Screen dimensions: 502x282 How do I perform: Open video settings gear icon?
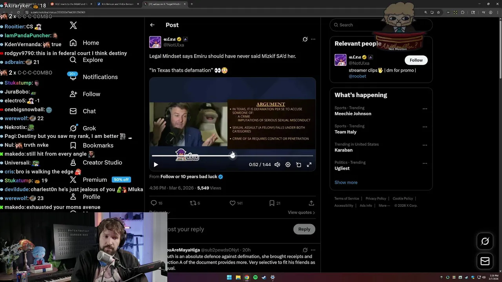pyautogui.click(x=288, y=164)
